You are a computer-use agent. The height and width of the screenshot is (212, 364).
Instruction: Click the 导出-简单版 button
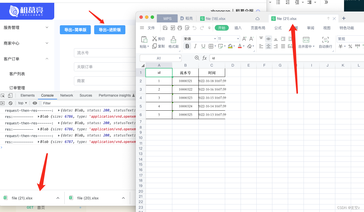pyautogui.click(x=75, y=30)
